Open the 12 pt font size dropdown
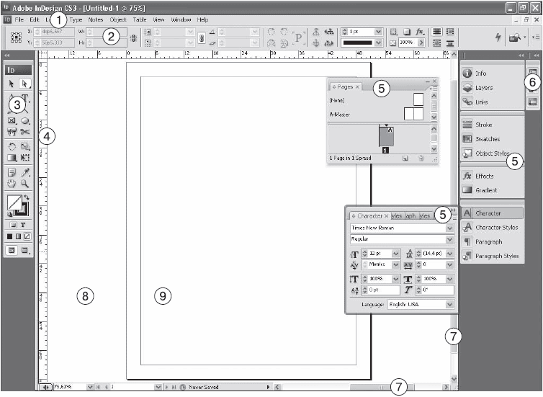 point(396,254)
